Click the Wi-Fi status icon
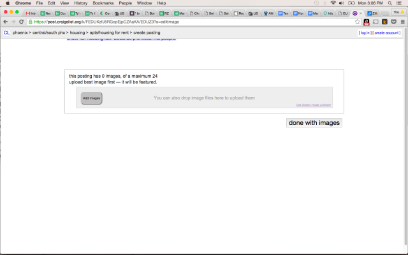The width and height of the screenshot is (408, 255). [333, 3]
